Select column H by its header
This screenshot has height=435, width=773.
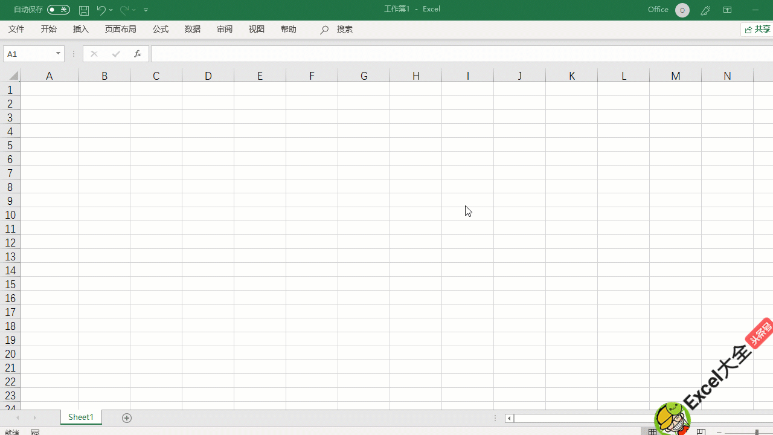click(x=415, y=76)
